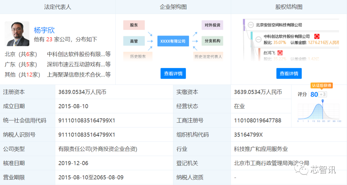Open 查看详情 under 股权结构图
The width and height of the screenshot is (347, 185).
[x=289, y=74]
